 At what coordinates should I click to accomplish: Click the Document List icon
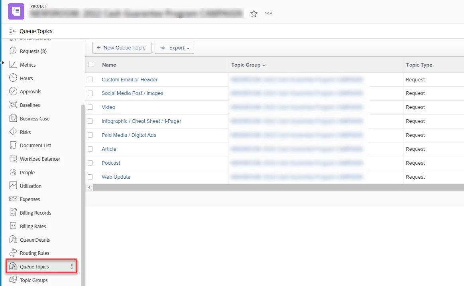(x=13, y=145)
